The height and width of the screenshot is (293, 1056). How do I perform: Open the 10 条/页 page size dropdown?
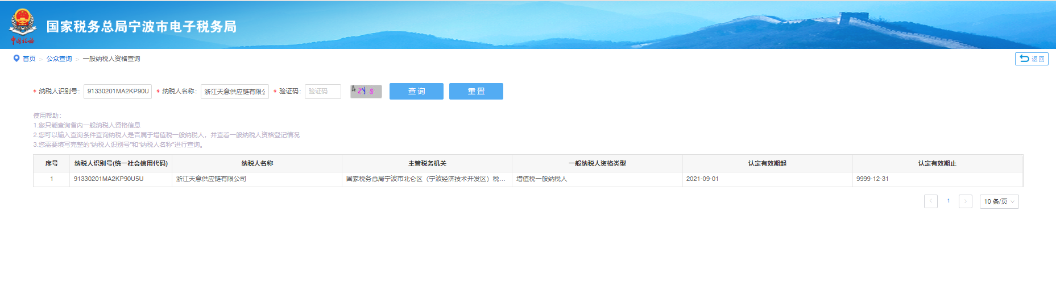coord(999,201)
